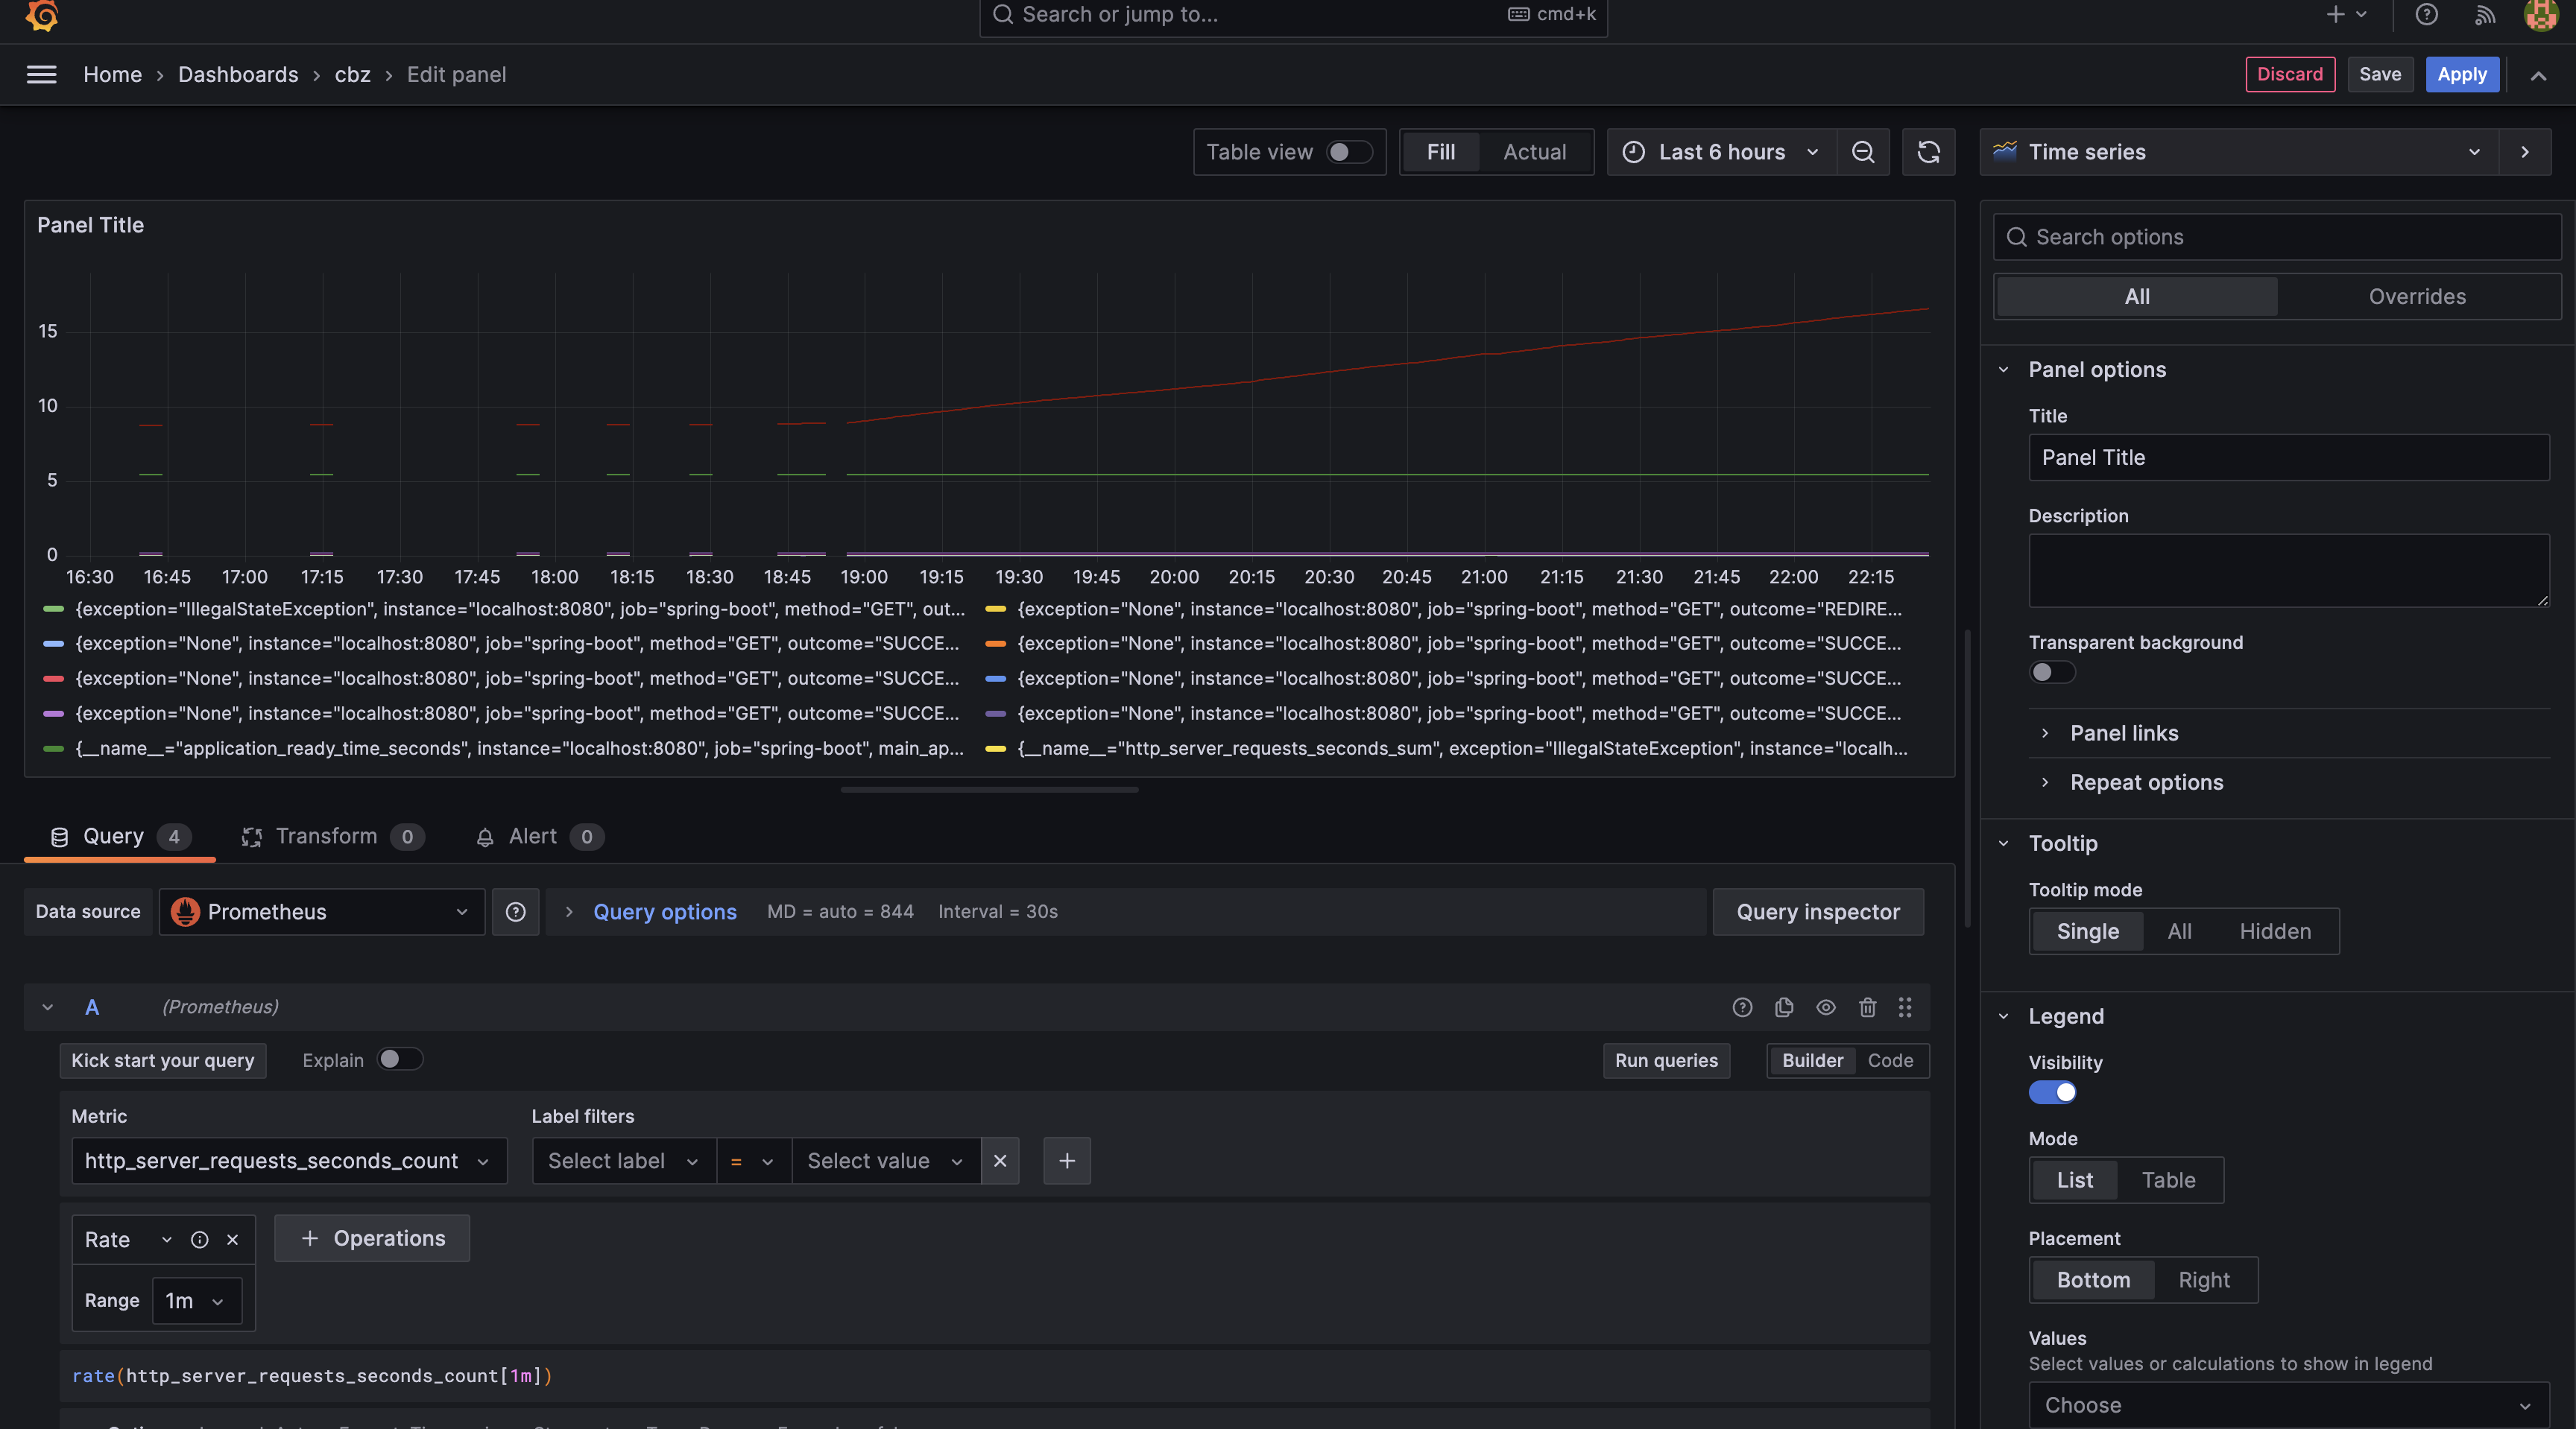
Task: Open the data source help icon
Action: pos(515,911)
